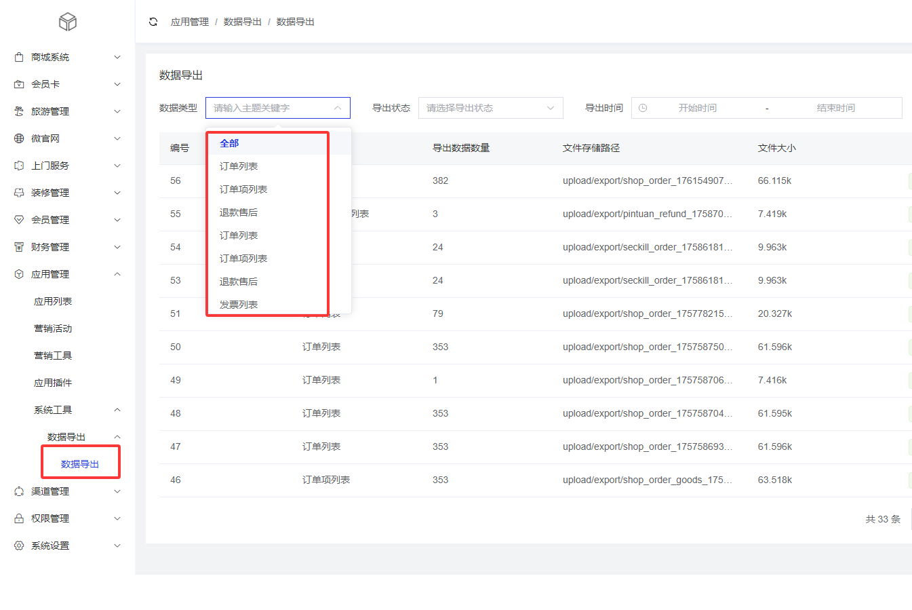Click the 权限管理 lock icon
Viewport: 912px width, 610px height.
coord(19,518)
